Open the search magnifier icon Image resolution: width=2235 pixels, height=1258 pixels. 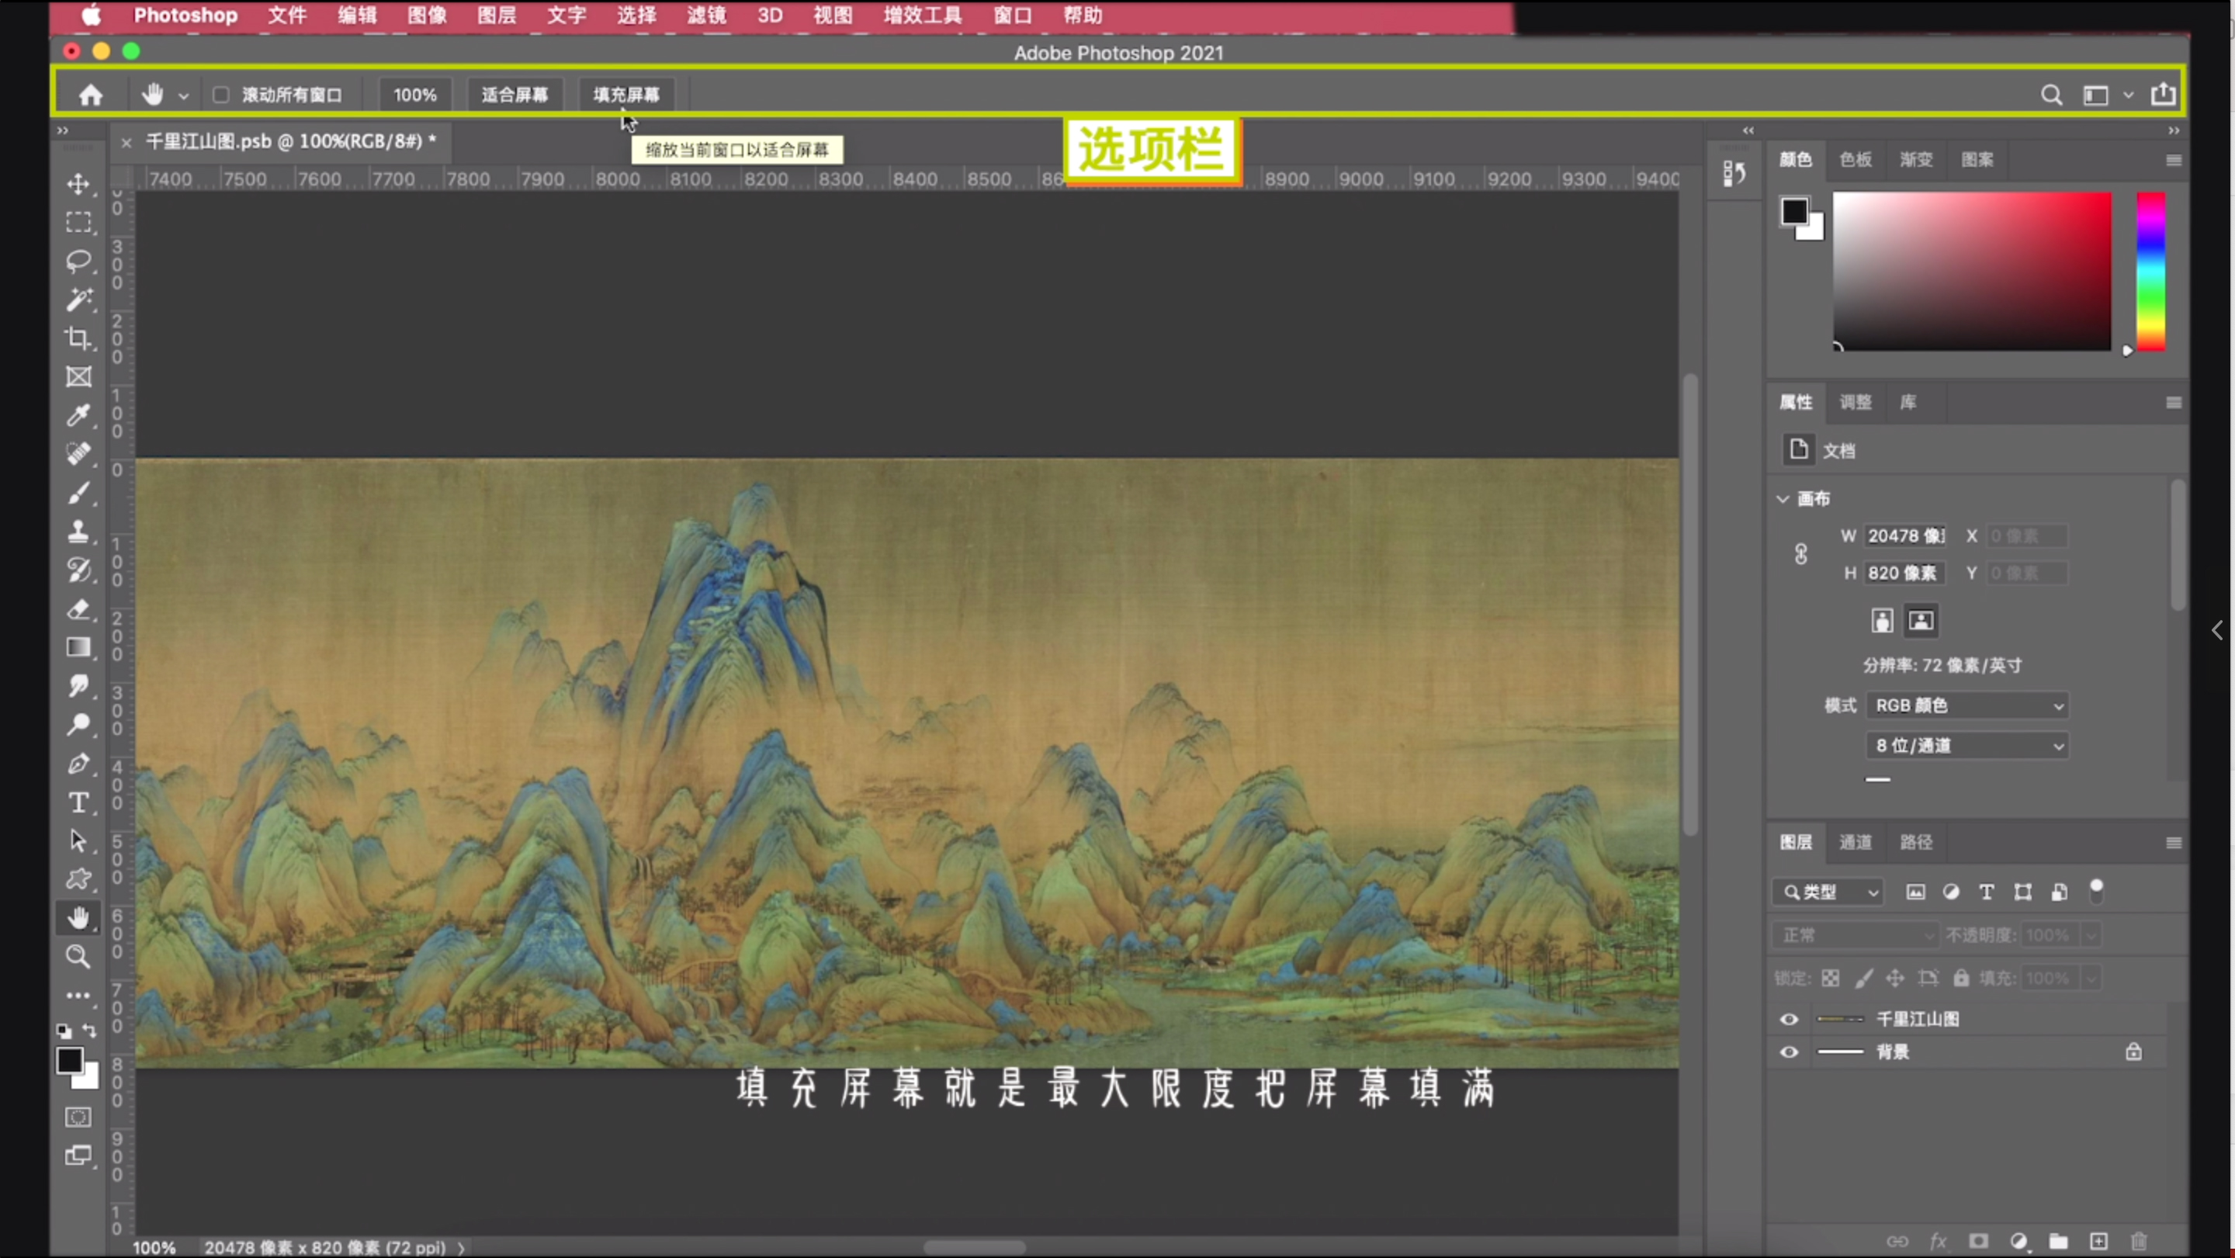(2051, 95)
